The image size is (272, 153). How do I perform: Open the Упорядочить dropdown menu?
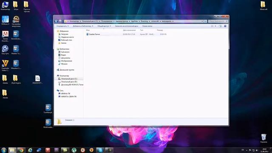click(62, 26)
